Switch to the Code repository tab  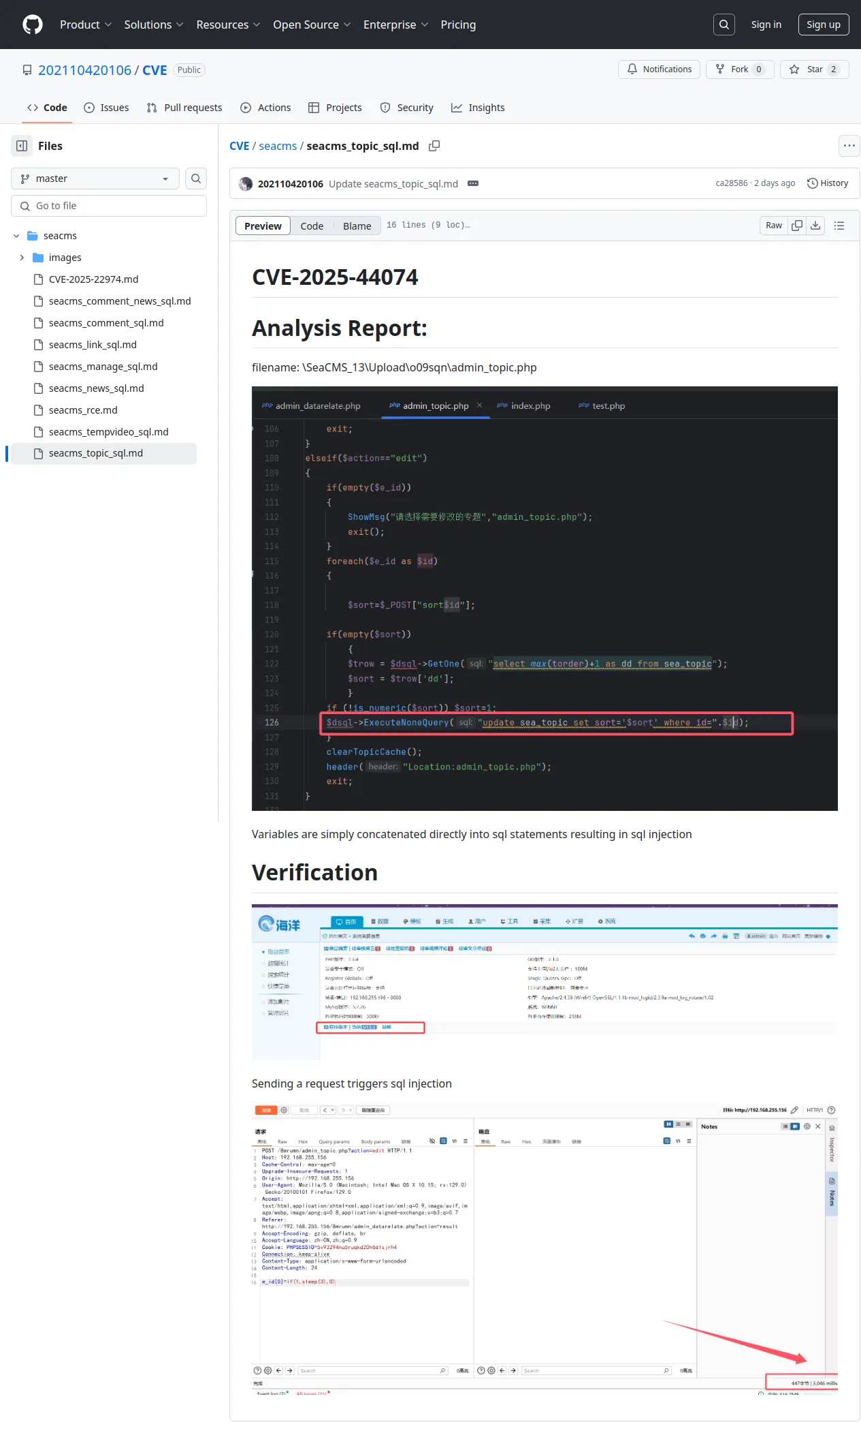coord(47,108)
